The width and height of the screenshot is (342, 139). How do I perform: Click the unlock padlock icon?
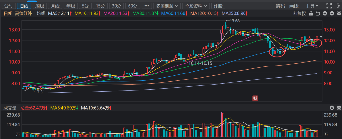pyautogui.click(x=311, y=13)
